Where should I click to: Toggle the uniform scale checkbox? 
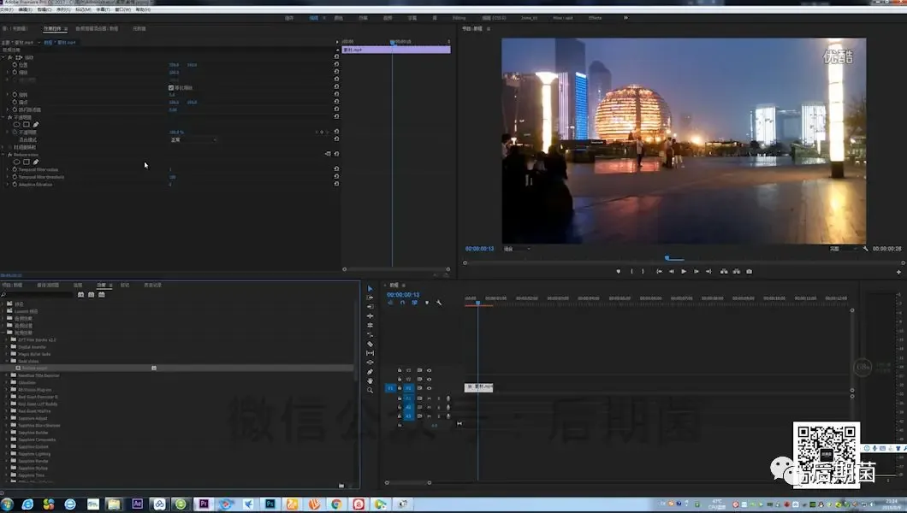coord(171,87)
